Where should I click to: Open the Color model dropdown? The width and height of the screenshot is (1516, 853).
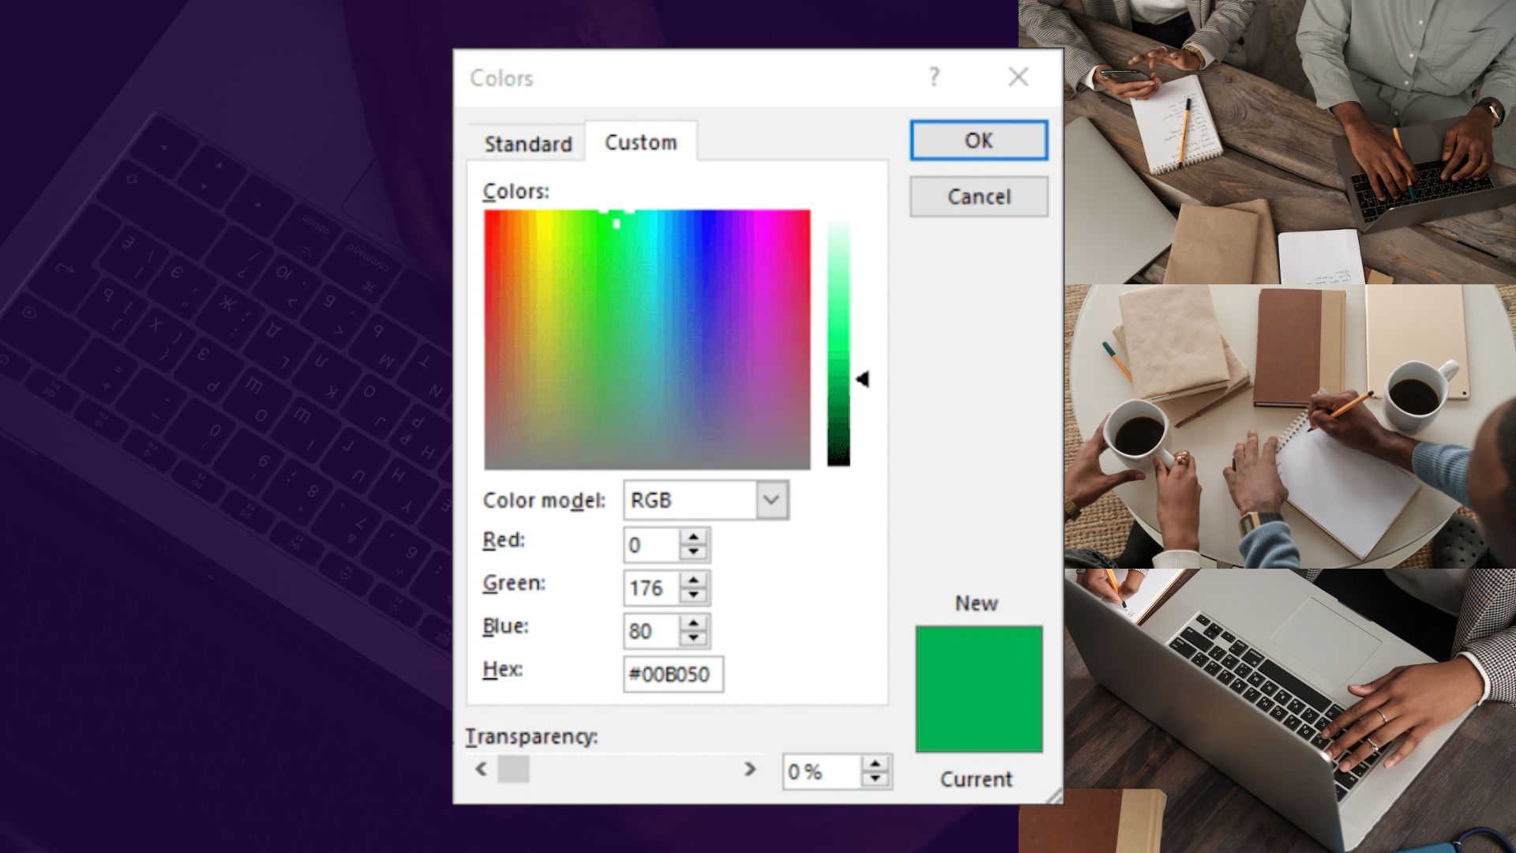771,500
